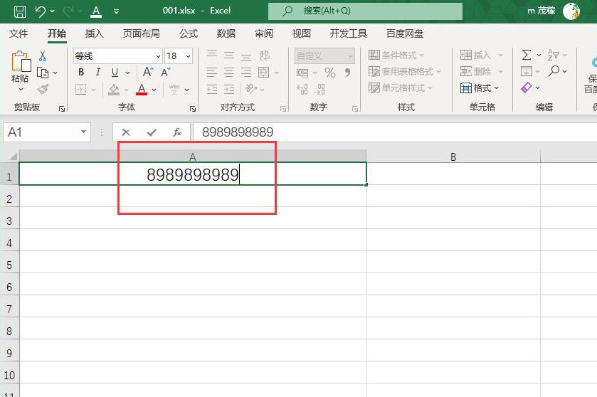
Task: Undo the last action
Action: [41, 11]
